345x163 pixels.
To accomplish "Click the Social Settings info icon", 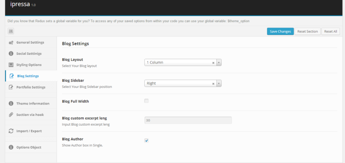I will pos(11,54).
